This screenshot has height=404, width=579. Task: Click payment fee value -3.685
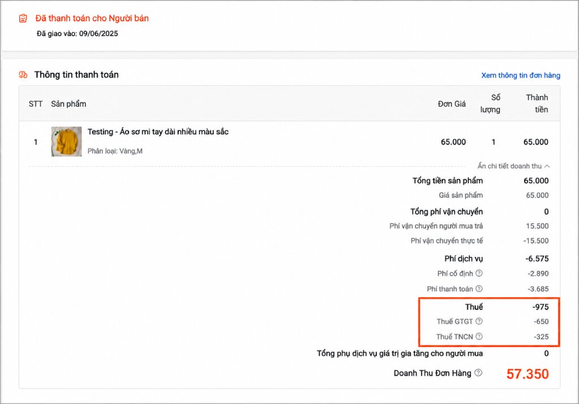(538, 289)
